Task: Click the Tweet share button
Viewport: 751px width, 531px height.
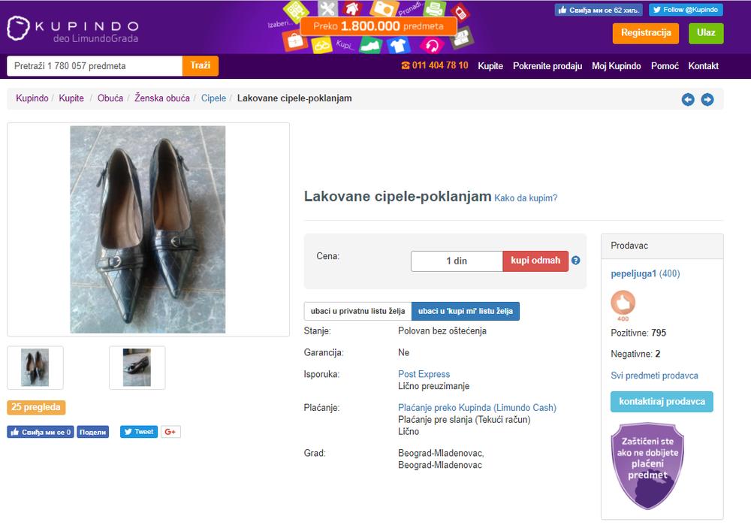Action: click(x=139, y=432)
